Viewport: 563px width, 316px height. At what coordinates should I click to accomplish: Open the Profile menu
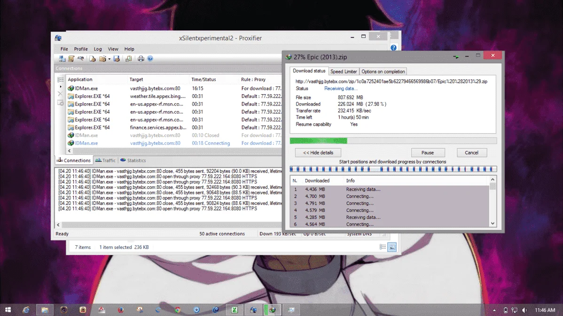coord(81,49)
